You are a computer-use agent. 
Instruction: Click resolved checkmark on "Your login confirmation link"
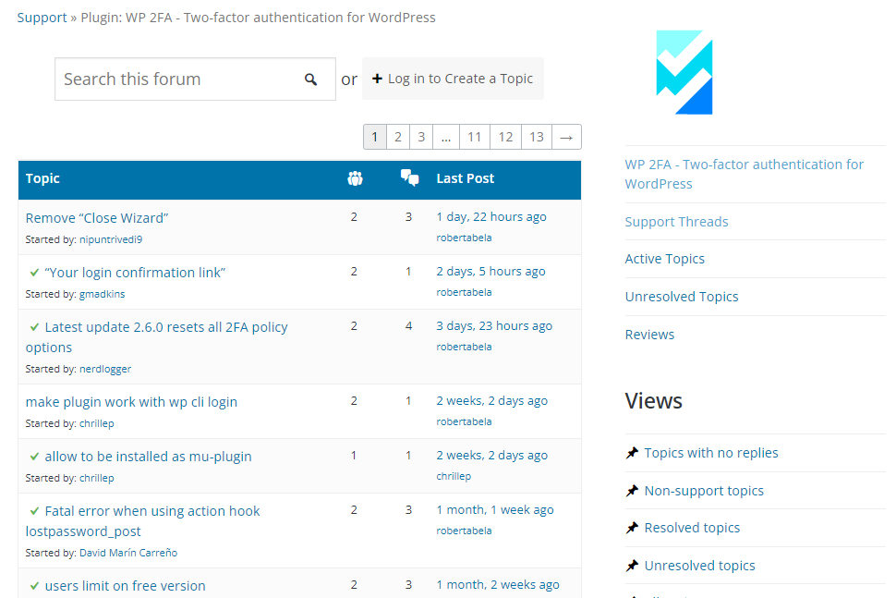click(x=34, y=273)
